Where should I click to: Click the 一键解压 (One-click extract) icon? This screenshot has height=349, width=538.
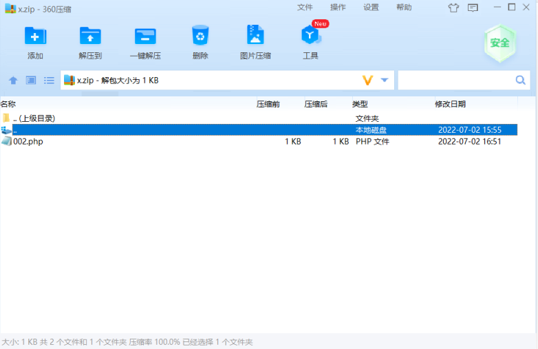[x=145, y=36]
